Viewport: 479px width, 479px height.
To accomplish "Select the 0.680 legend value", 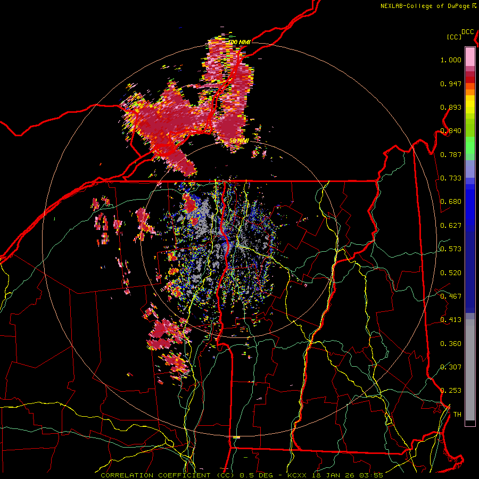I will pos(451,202).
